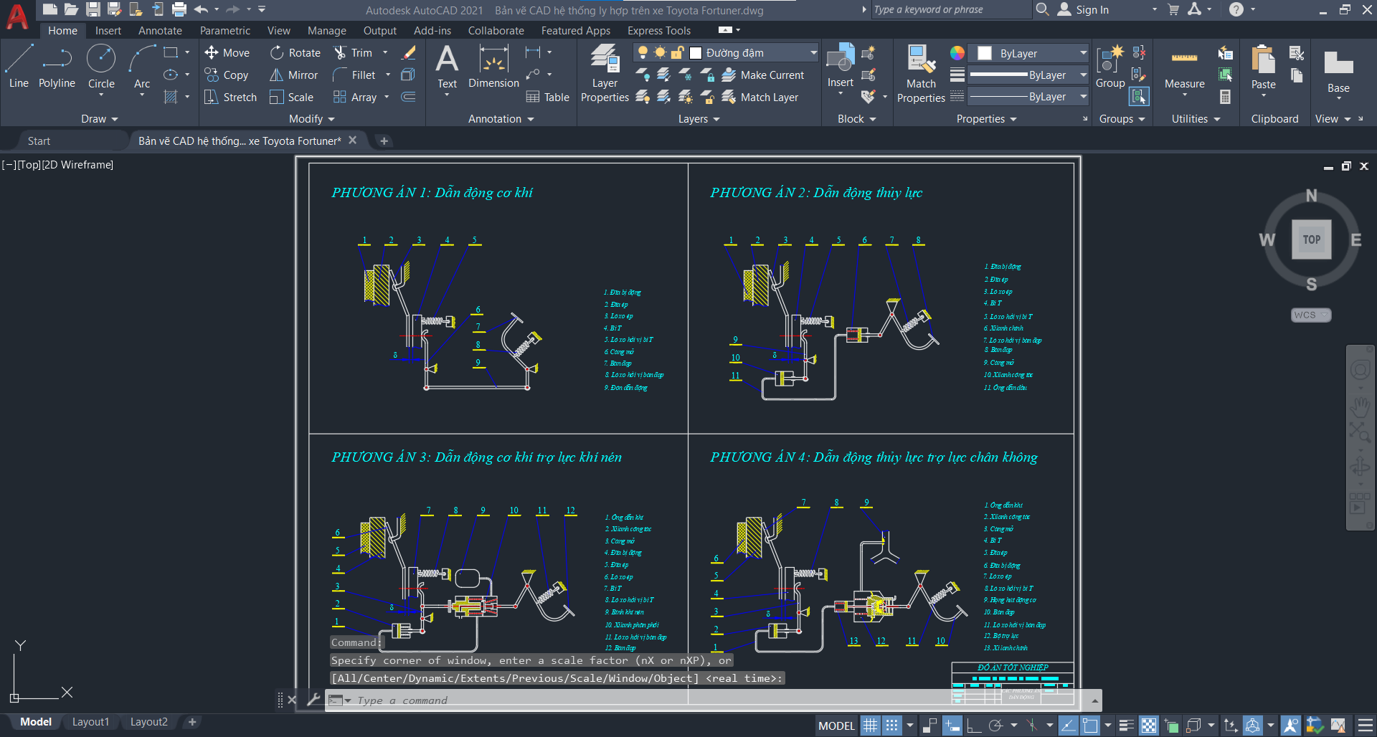Open the WCS coordinate system dropdown
Screen dimensions: 1377x737
pos(1311,315)
